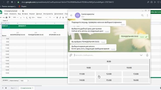Collapse the bot keyboard with chevron
161x90 pixels.
pyautogui.click(x=141, y=55)
